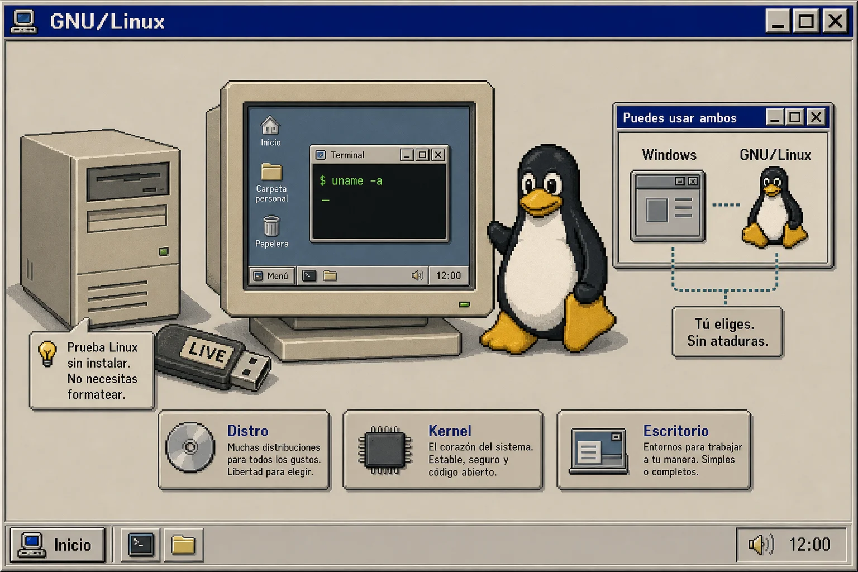Minimize the Puedes usar ambos window
Screen dimensions: 858x572
pos(774,117)
